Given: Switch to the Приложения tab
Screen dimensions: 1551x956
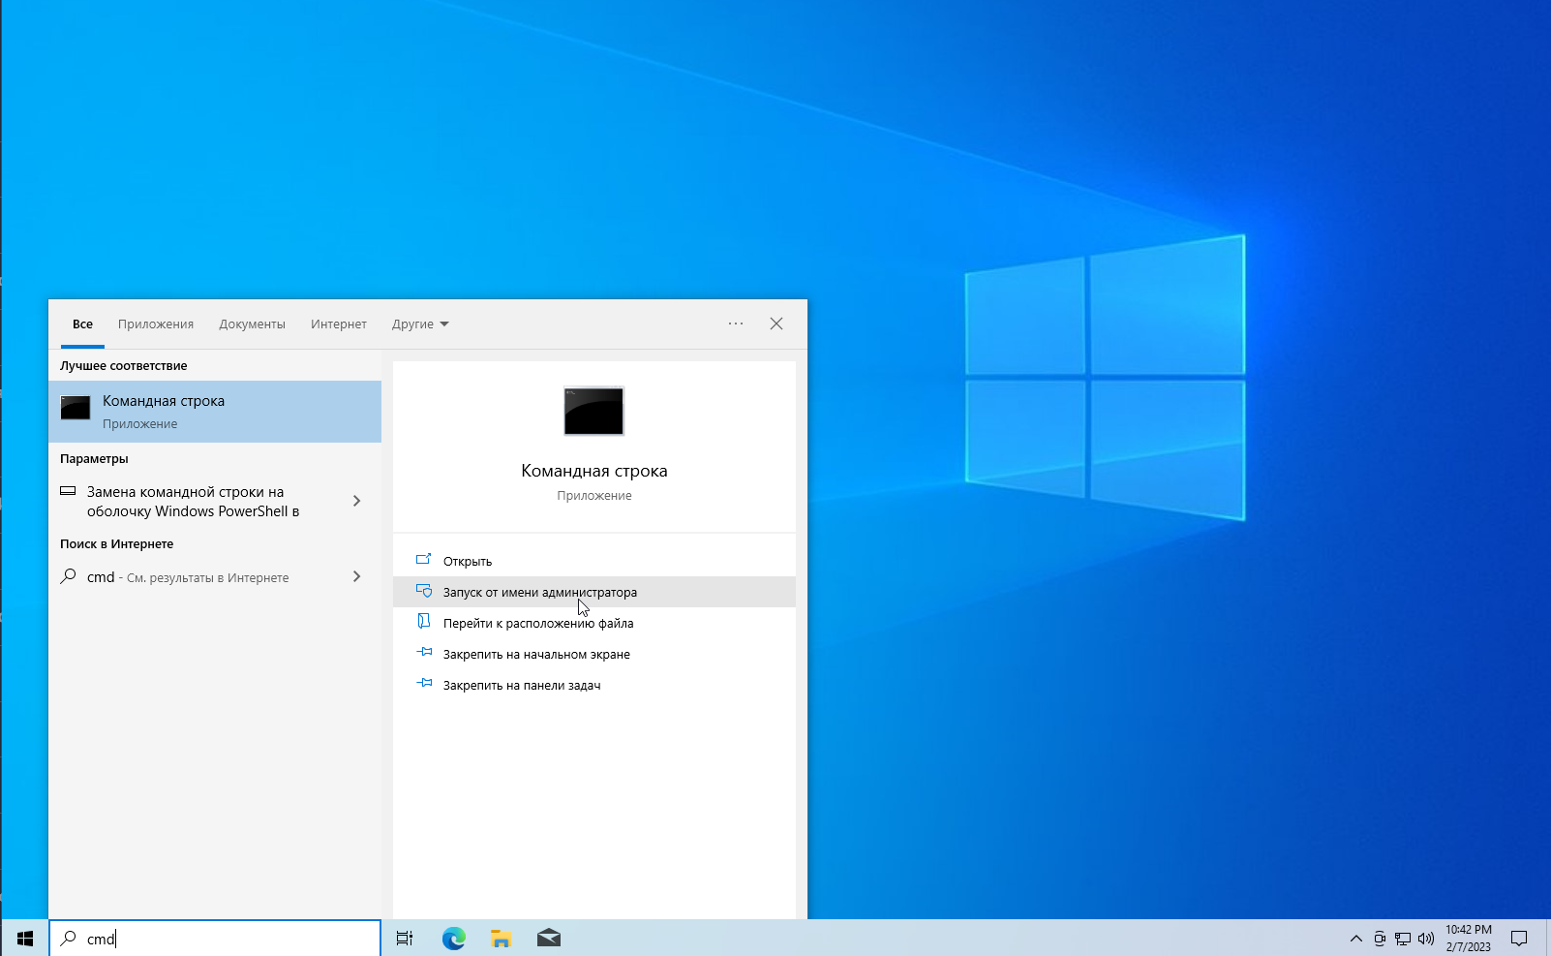Looking at the screenshot, I should tap(156, 324).
